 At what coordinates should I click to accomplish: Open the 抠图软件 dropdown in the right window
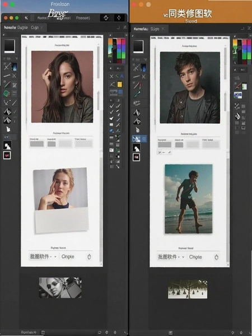coord(171,256)
